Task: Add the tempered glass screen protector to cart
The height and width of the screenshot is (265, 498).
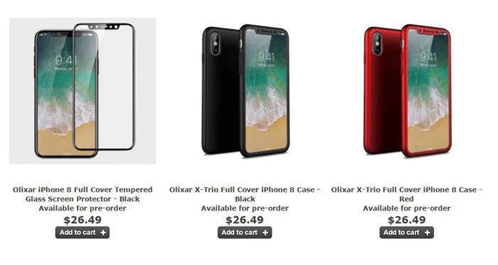Action: tap(83, 232)
